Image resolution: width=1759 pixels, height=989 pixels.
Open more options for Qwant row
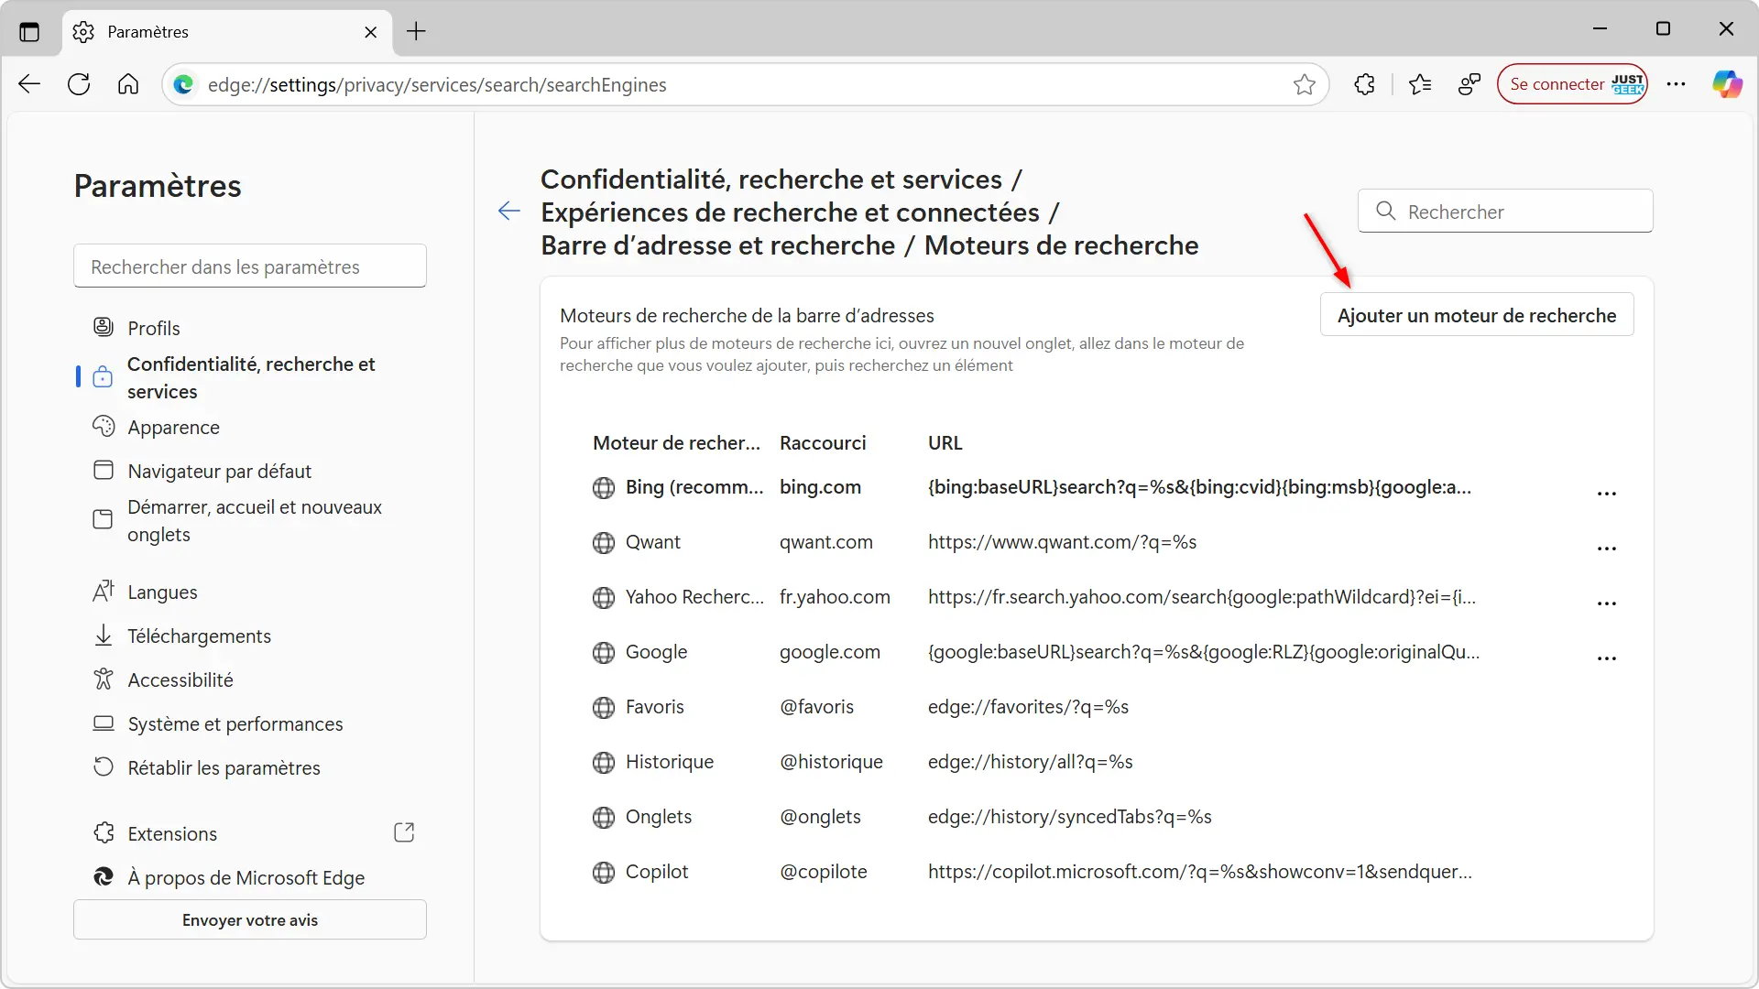click(1607, 548)
